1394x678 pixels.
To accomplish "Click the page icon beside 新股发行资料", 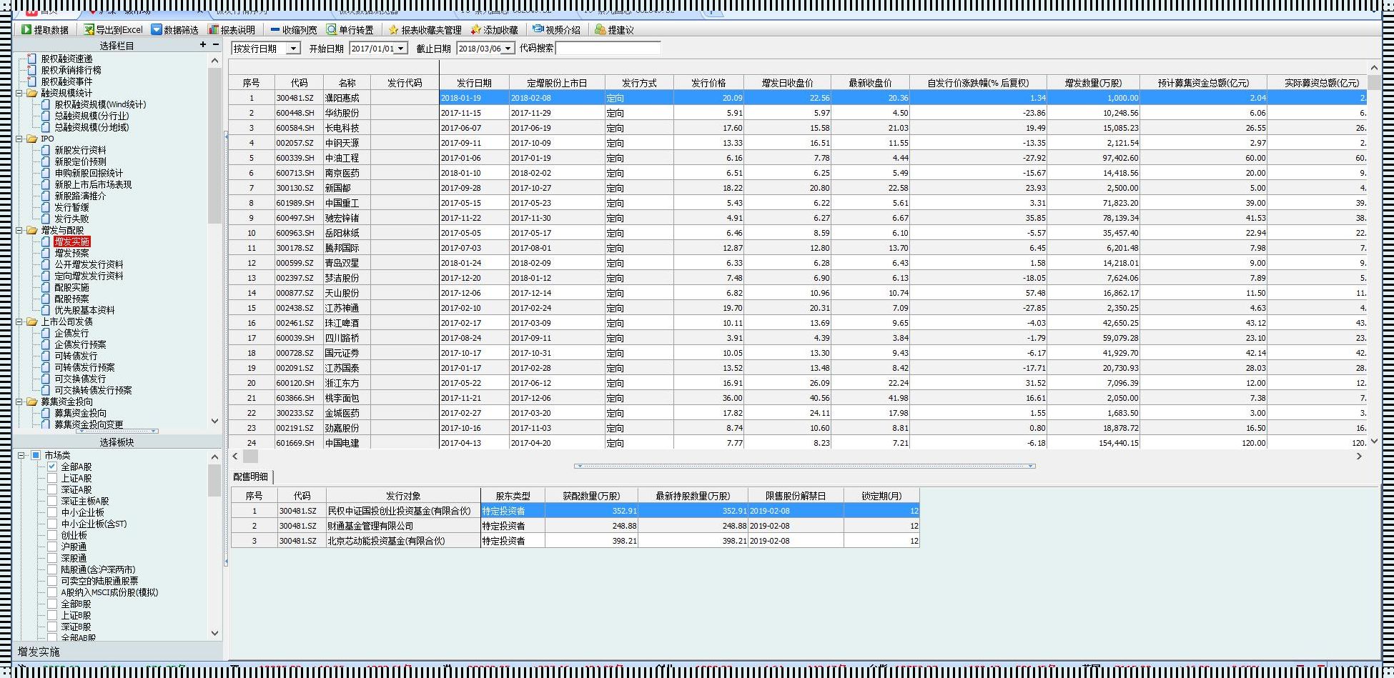I will (x=46, y=150).
